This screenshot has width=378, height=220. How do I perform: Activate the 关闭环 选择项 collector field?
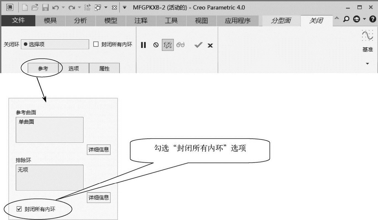pos(55,44)
